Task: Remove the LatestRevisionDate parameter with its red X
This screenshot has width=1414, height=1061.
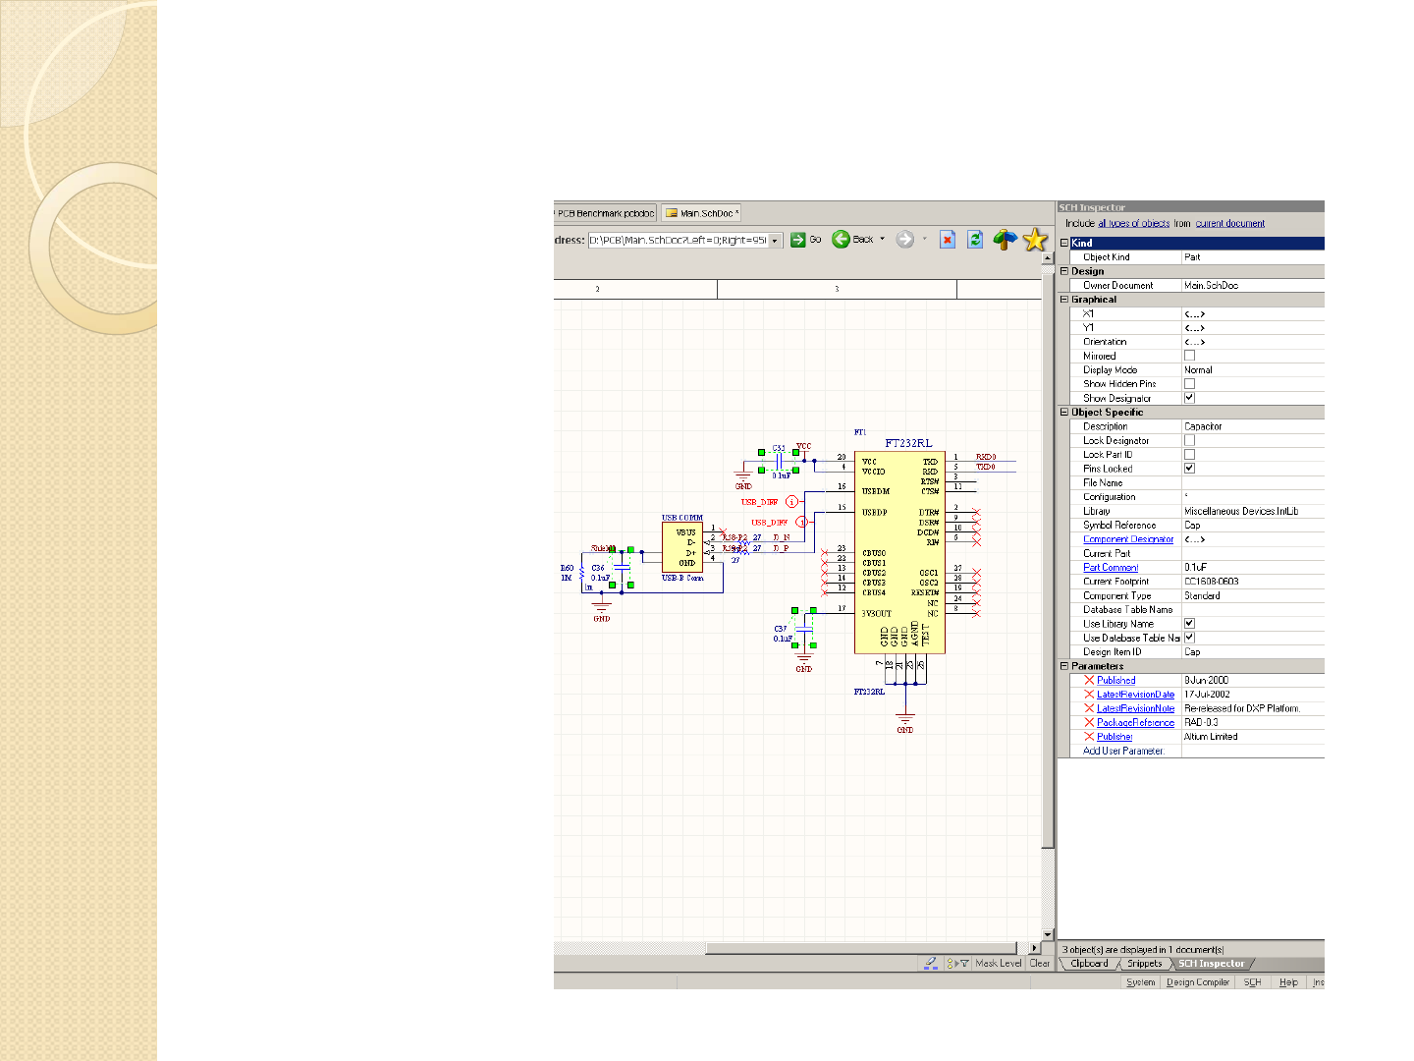Action: (1089, 695)
